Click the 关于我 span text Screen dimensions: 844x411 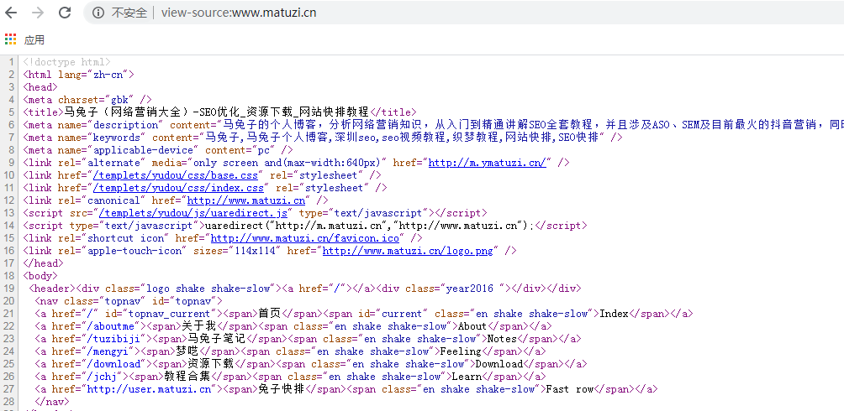point(200,326)
